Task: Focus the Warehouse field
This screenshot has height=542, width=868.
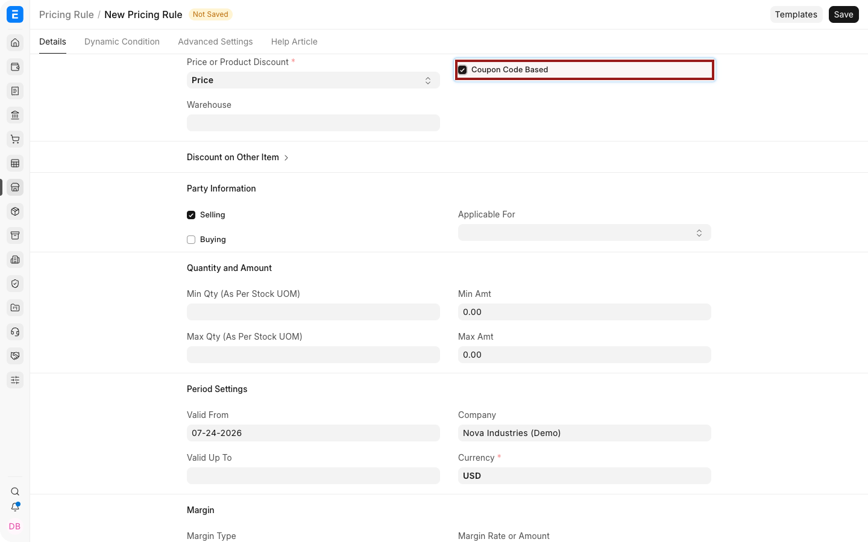Action: (313, 123)
